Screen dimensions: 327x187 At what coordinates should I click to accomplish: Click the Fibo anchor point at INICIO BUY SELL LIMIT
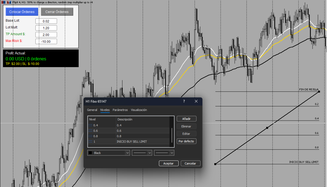(x=215, y=164)
